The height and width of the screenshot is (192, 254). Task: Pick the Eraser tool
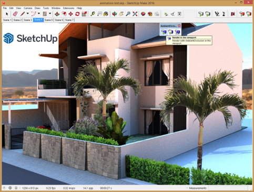tap(15, 14)
